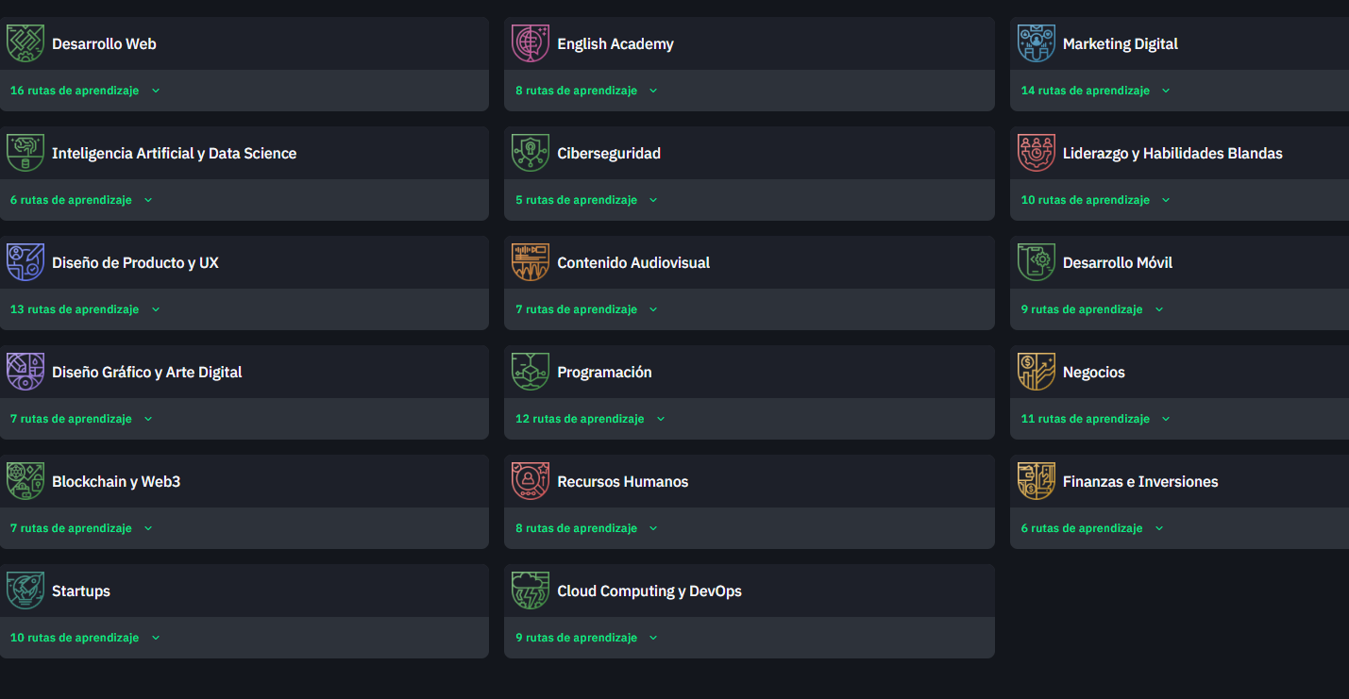Image resolution: width=1349 pixels, height=699 pixels.
Task: Open the Inteligencia Artificial y Data Science title
Action: [x=174, y=154]
